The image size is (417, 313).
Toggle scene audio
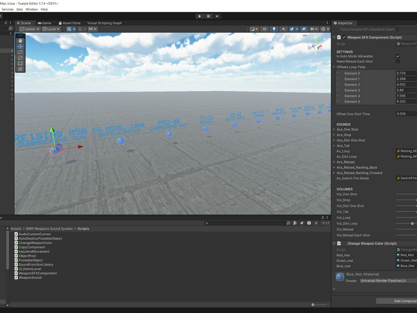pos(284,29)
